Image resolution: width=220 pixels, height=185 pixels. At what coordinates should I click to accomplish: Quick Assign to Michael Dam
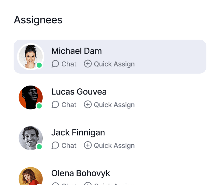(x=114, y=64)
